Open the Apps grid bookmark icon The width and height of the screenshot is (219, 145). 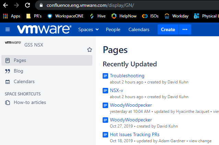click(x=5, y=16)
